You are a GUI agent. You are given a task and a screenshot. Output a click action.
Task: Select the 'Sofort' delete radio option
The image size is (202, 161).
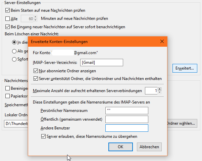pyautogui.click(x=14, y=59)
